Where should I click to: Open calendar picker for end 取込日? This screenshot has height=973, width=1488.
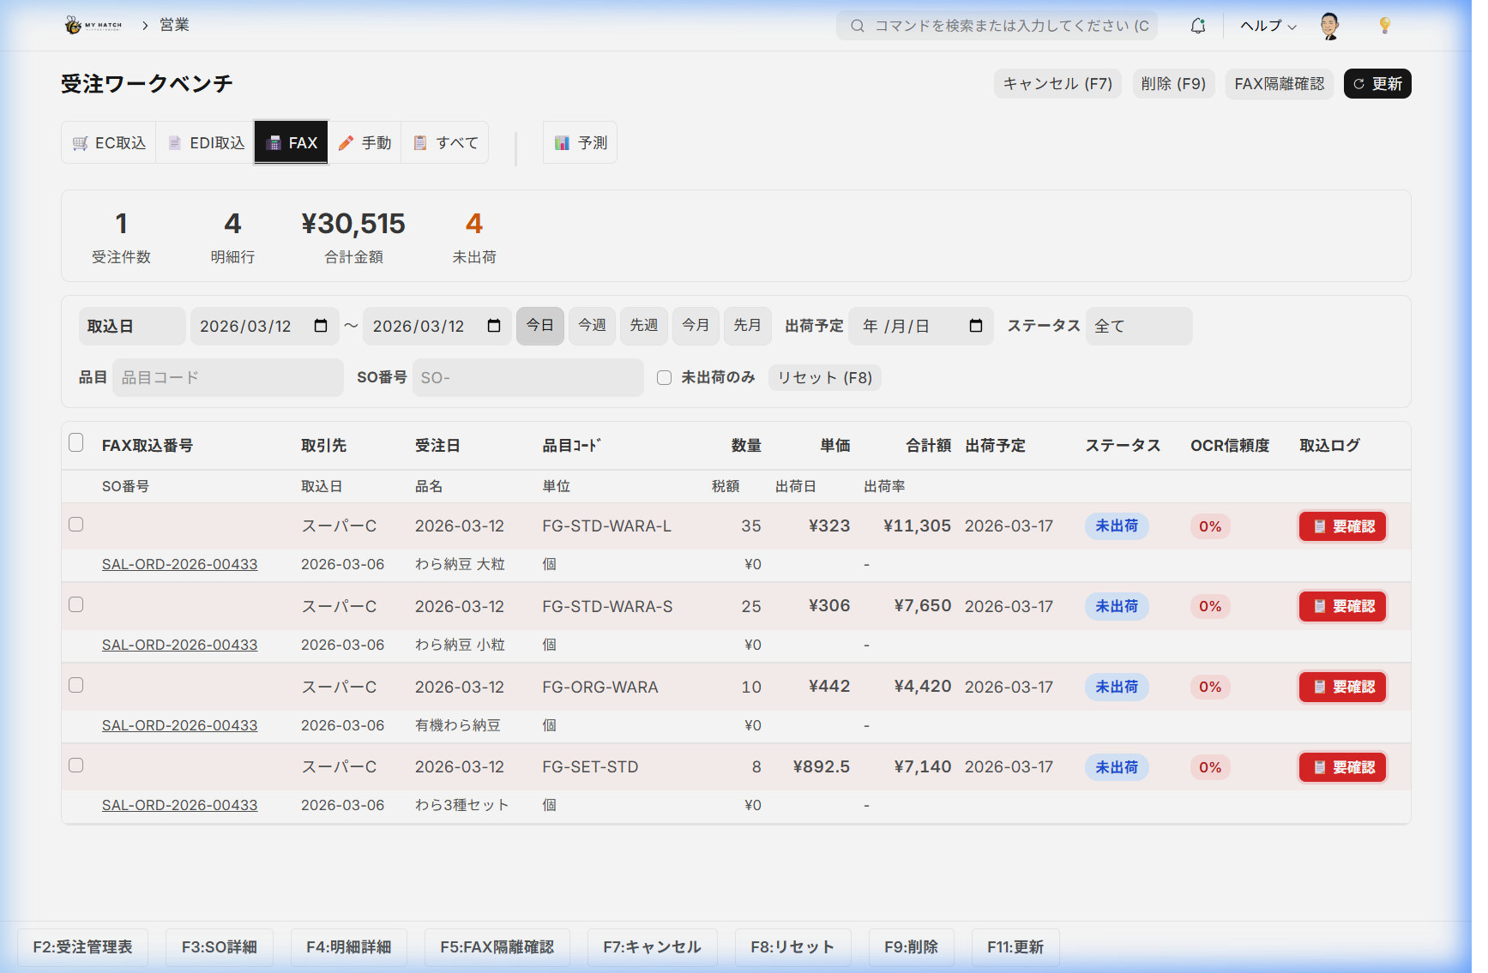tap(494, 326)
